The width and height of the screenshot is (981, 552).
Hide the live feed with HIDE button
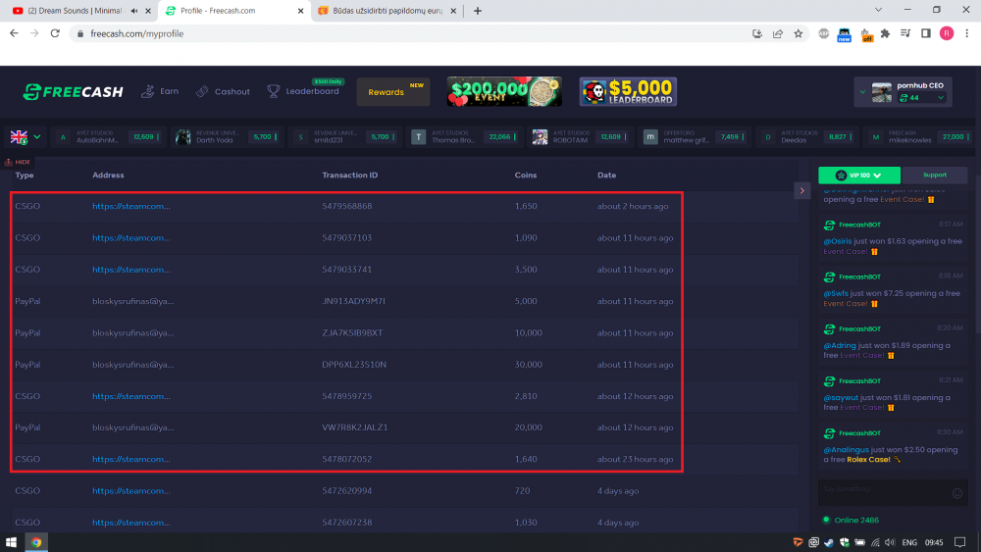coord(18,162)
